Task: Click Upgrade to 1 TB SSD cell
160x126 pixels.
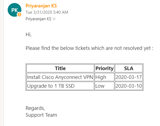Action: pyautogui.click(x=60, y=86)
